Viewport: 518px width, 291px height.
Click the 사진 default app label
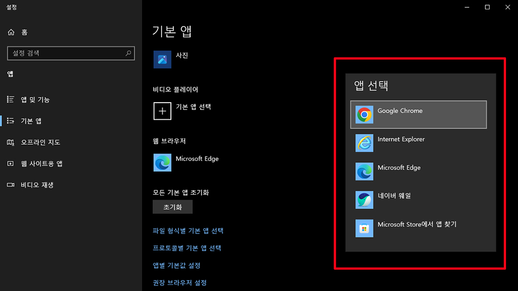(x=182, y=55)
